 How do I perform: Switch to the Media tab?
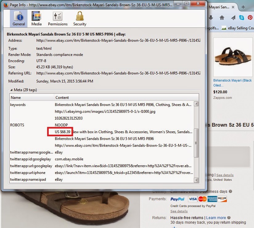[x=36, y=18]
